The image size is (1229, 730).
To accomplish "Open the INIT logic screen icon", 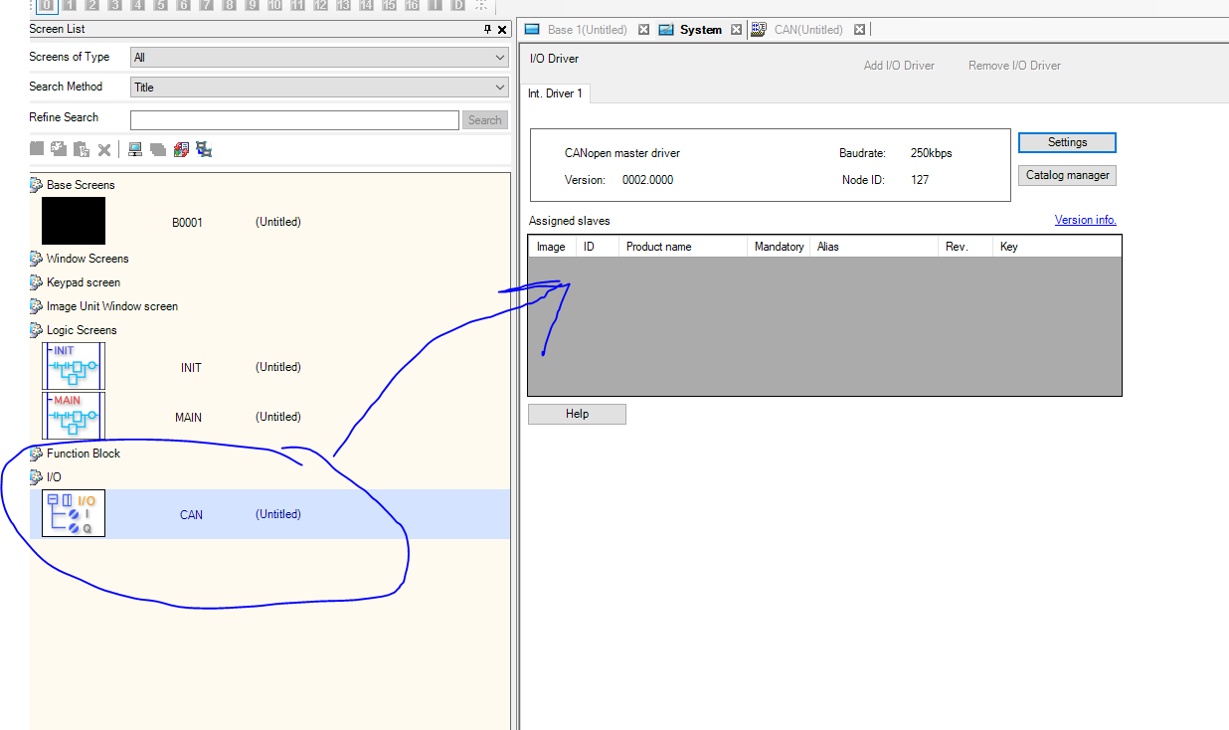I will [x=74, y=367].
